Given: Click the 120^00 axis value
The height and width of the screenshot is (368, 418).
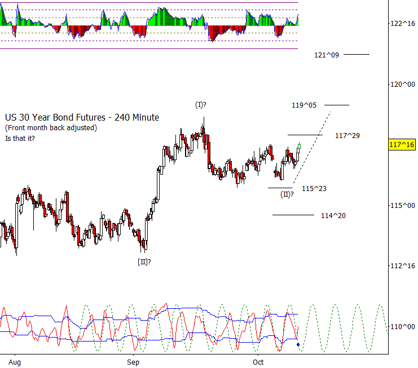Looking at the screenshot, I should click(403, 85).
